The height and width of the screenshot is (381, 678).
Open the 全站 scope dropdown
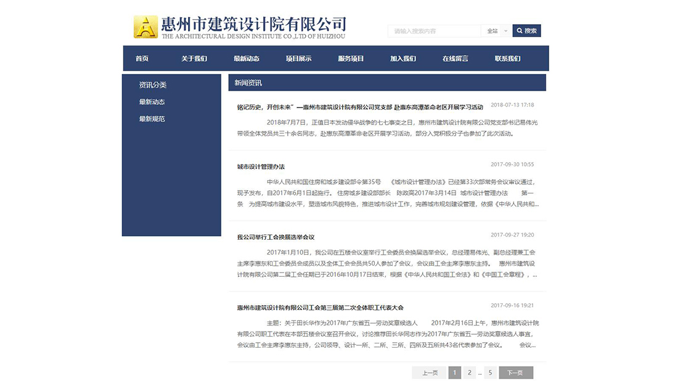point(496,31)
